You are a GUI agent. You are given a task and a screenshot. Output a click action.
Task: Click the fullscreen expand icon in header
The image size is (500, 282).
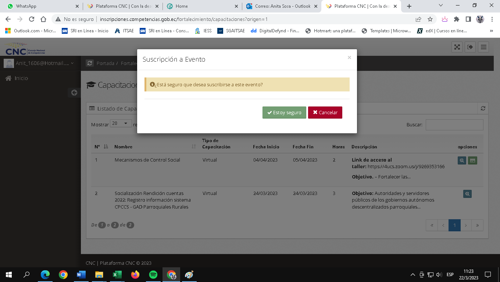point(457,47)
